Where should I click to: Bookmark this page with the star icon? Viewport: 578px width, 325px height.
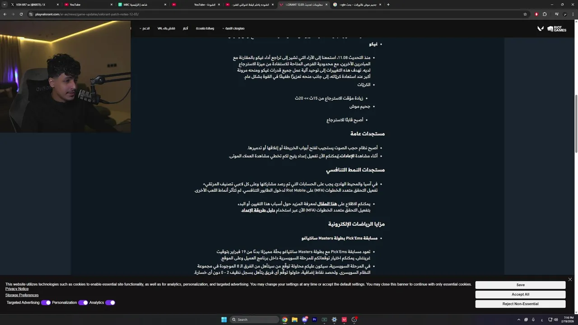pos(525,14)
